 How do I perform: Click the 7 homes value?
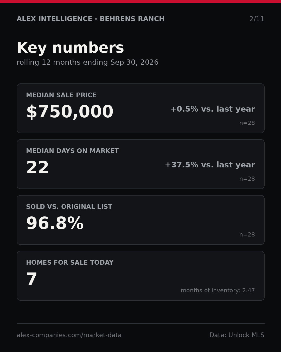point(32,279)
